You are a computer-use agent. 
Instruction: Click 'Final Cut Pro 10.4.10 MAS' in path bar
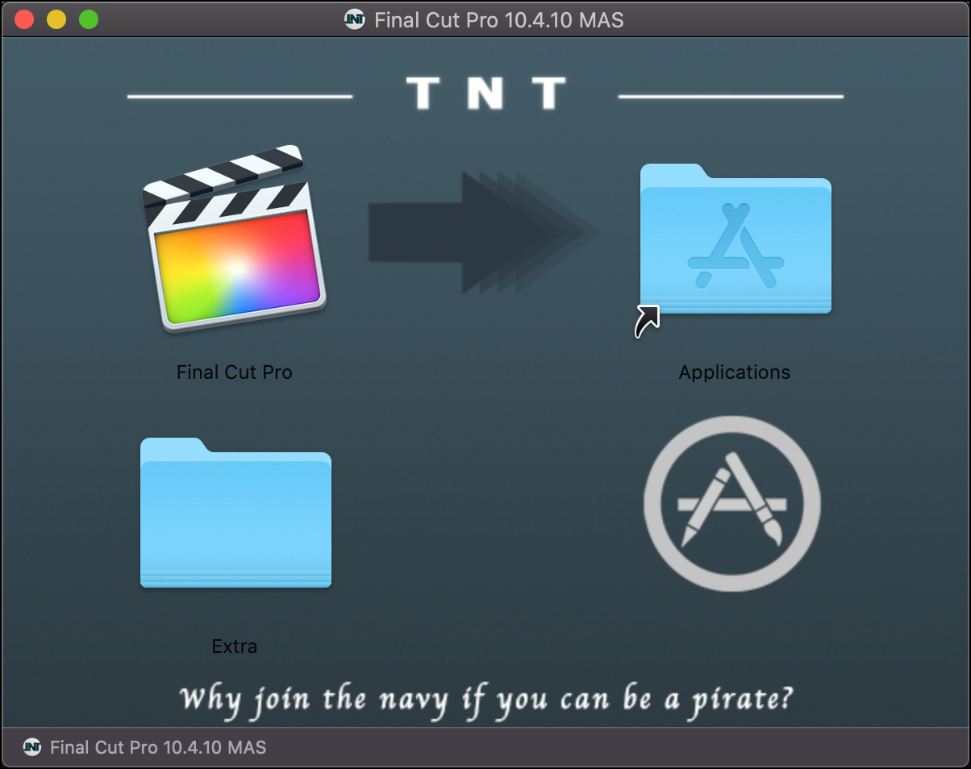158,747
